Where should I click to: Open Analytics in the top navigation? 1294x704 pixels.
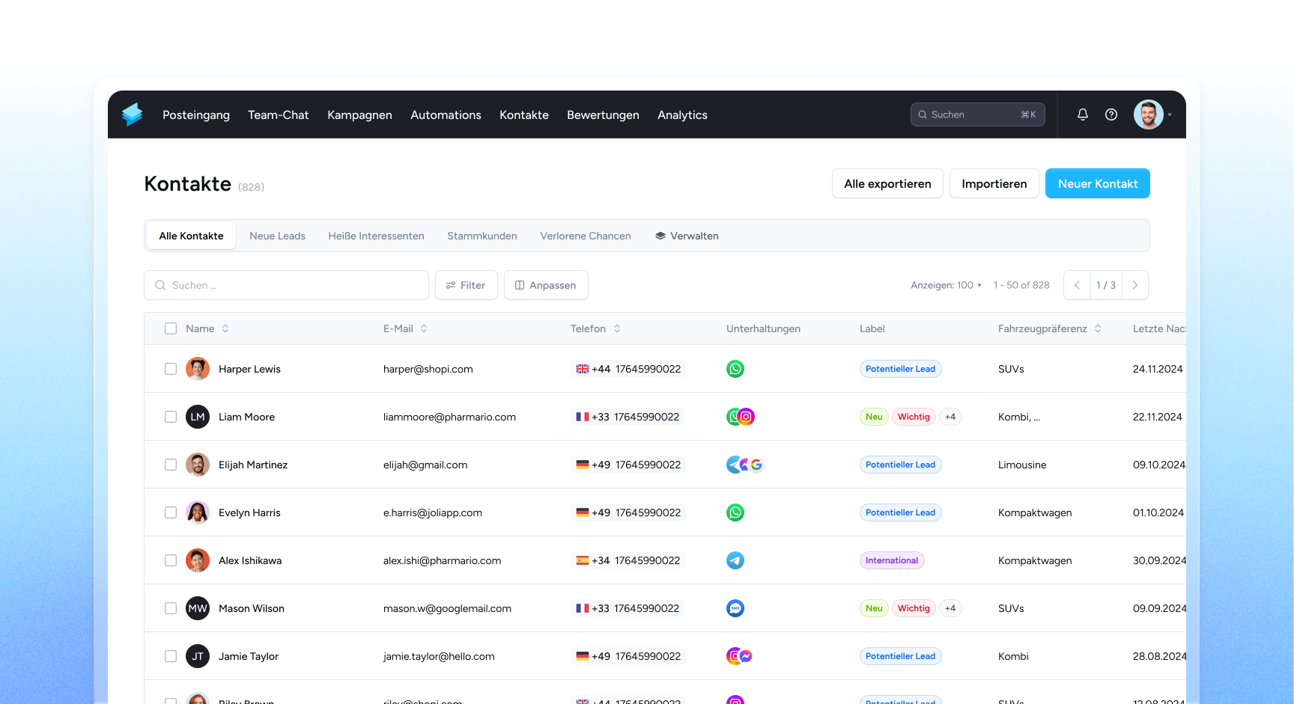pyautogui.click(x=682, y=114)
